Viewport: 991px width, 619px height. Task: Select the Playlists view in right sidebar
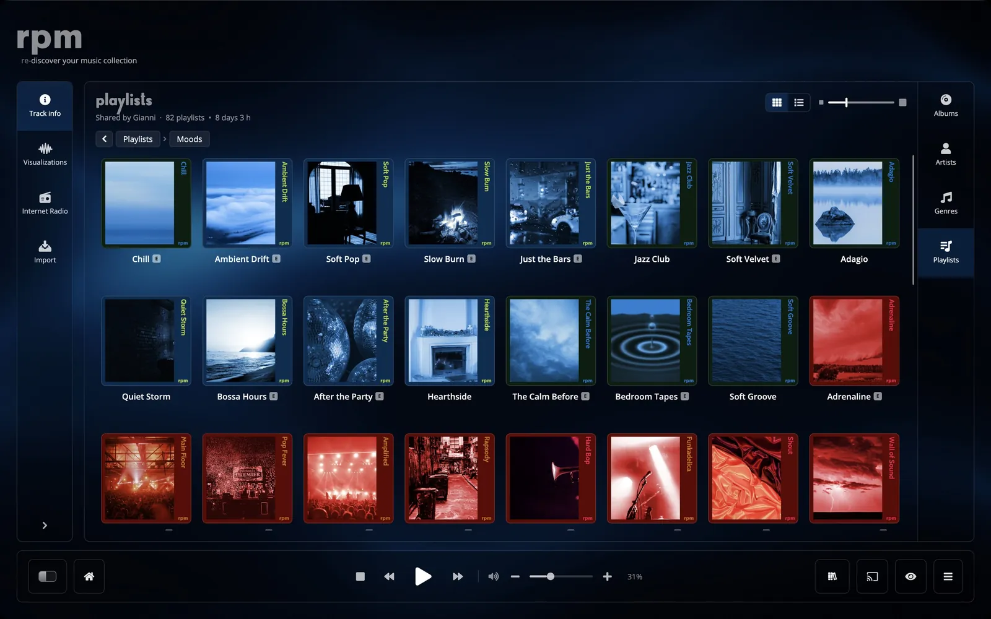coord(946,253)
